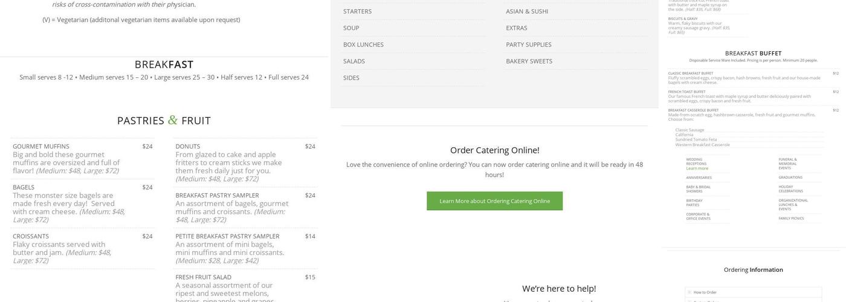
Task: Select the Donuts menu item
Action: (187, 146)
